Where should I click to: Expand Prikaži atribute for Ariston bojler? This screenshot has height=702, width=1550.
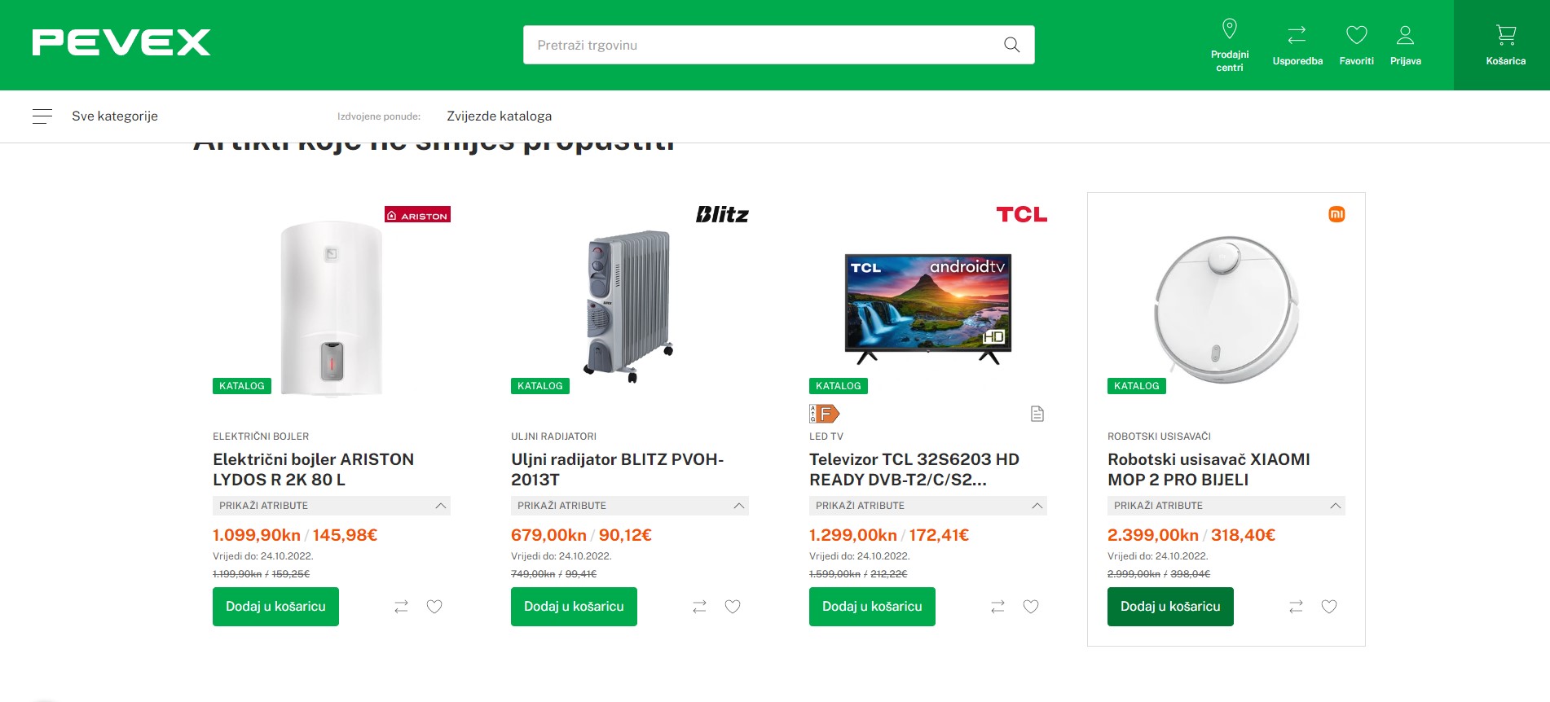tap(331, 506)
